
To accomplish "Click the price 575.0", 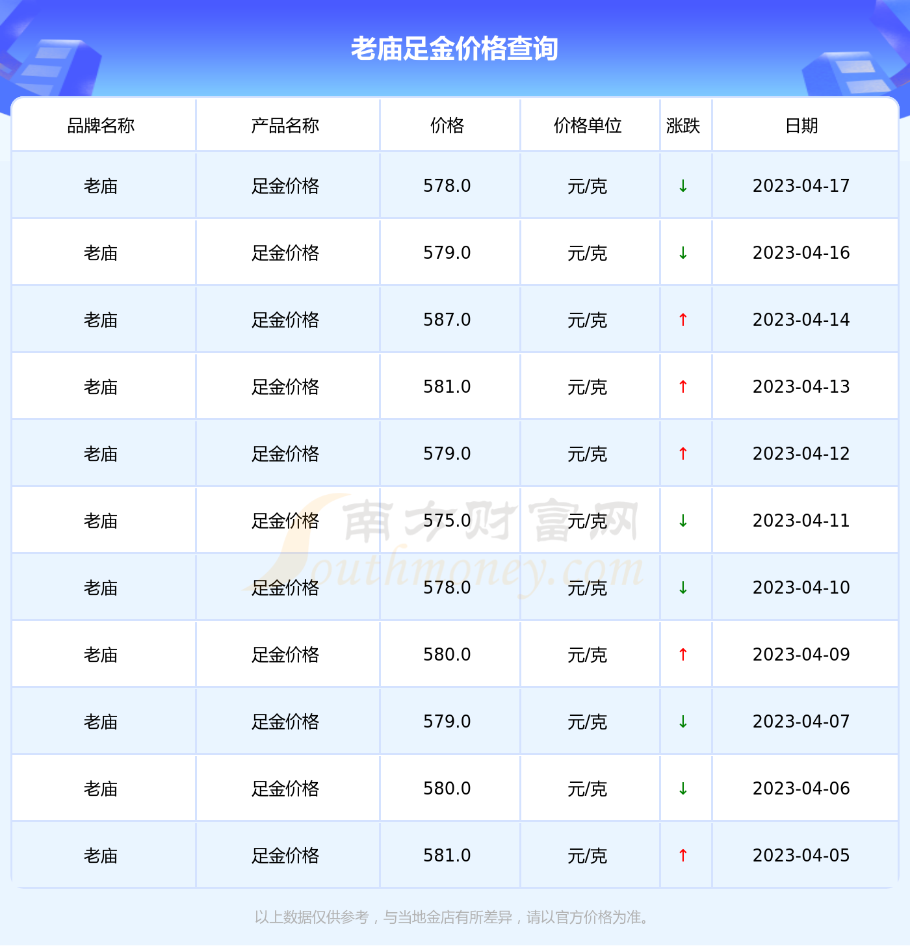I will 447,521.
